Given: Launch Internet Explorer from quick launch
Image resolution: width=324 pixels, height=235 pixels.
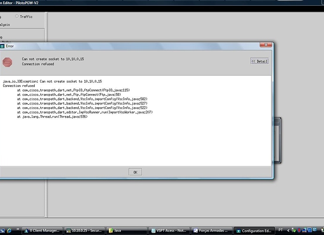Looking at the screenshot, I should point(9,230).
